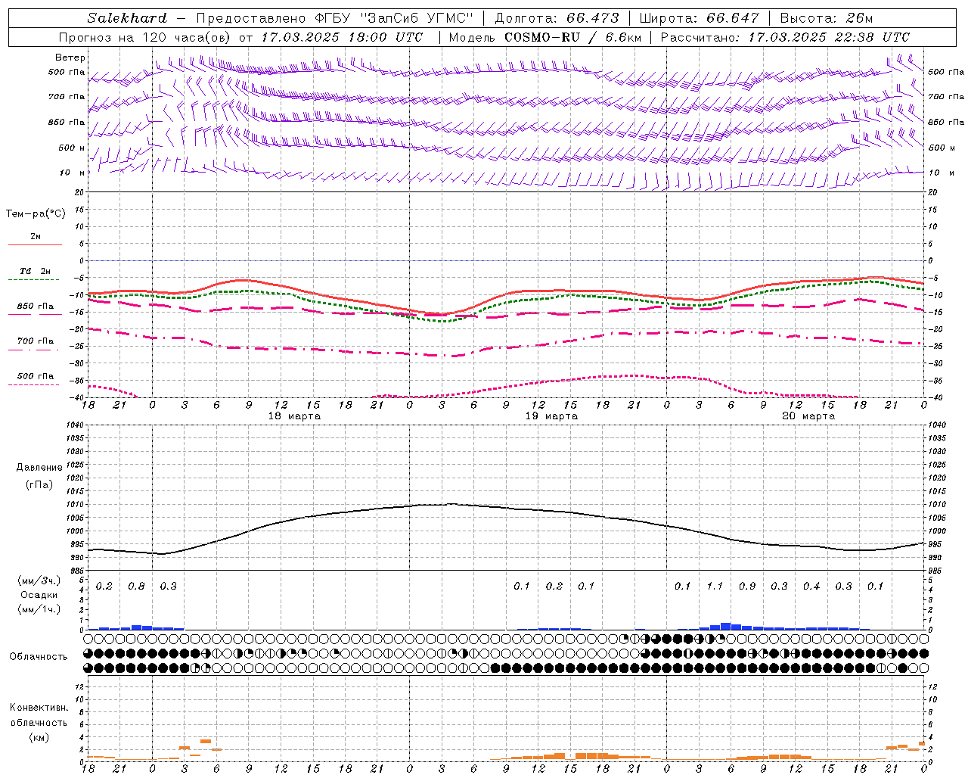
Task: Click the Salekhard station title
Action: [127, 18]
